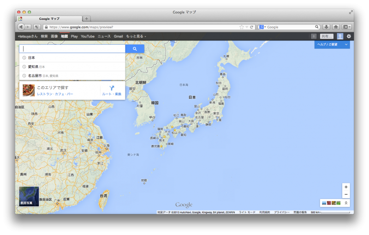
Task: Open the プライバシー link
Action: coord(282,212)
